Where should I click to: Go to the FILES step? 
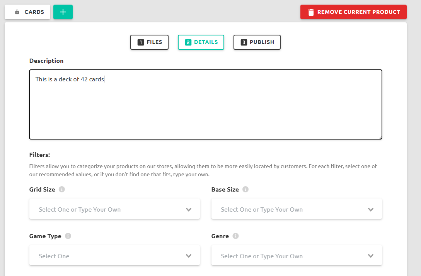click(x=149, y=42)
